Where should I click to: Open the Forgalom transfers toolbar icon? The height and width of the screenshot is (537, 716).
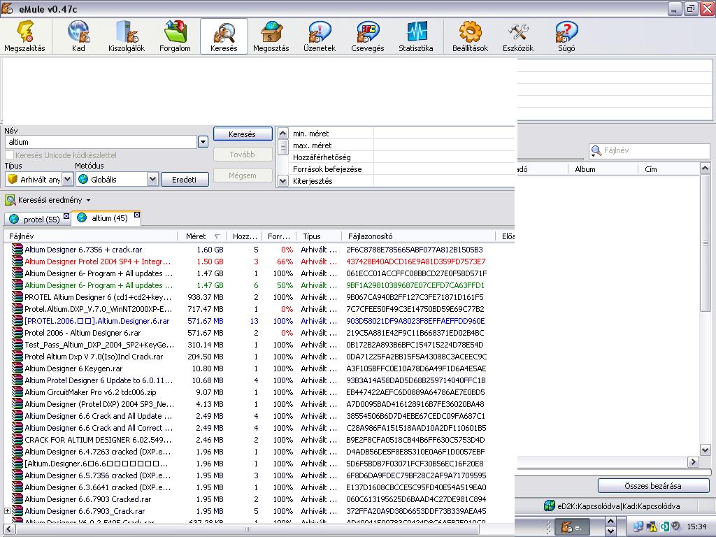point(175,36)
